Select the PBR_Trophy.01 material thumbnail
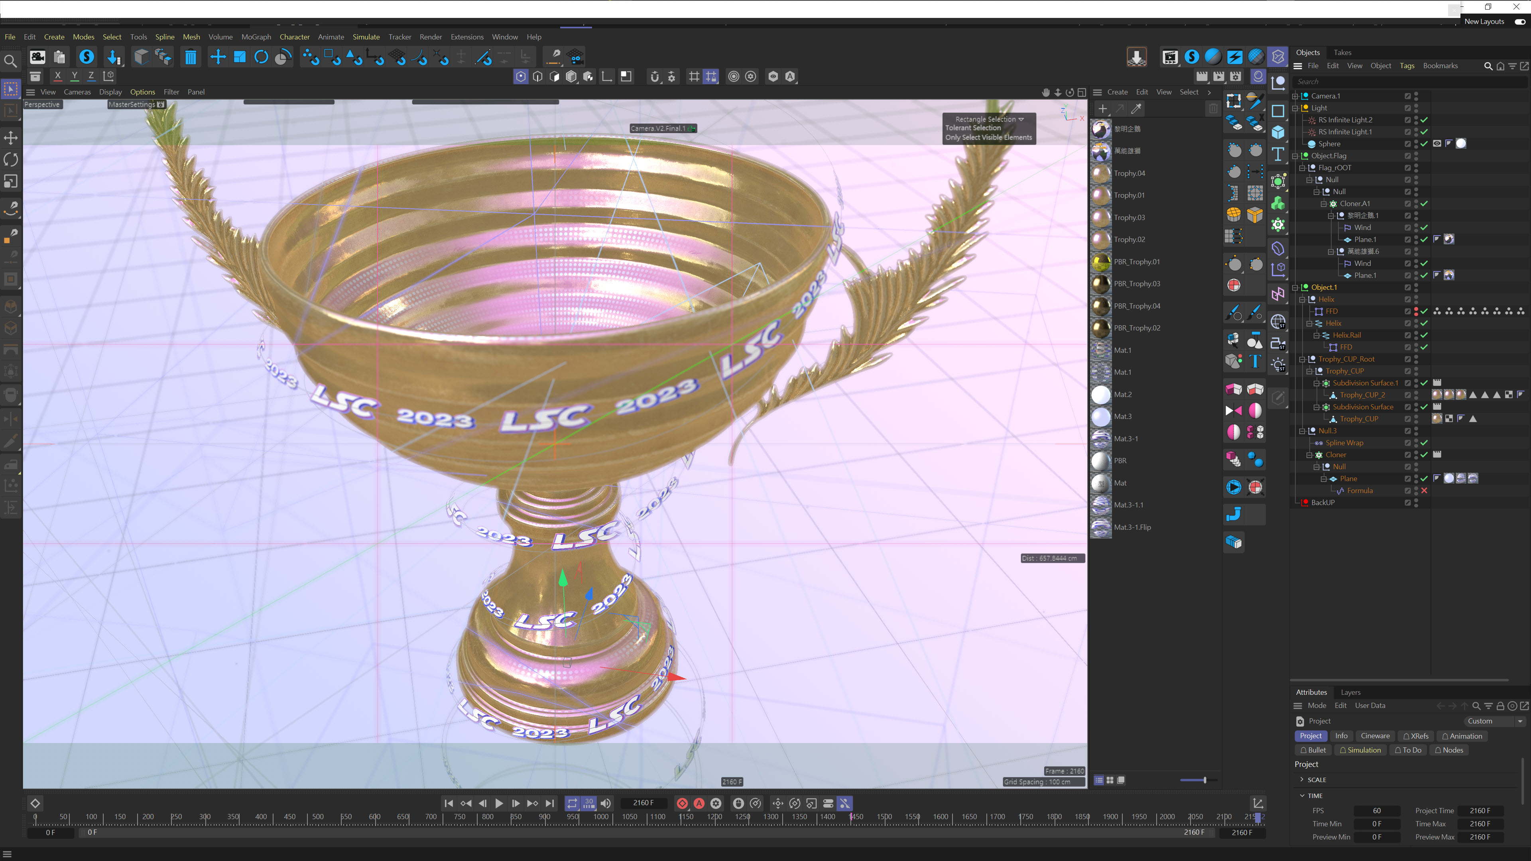Viewport: 1531px width, 861px height. pyautogui.click(x=1101, y=262)
